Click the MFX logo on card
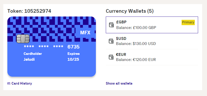 pyautogui.click(x=85, y=33)
